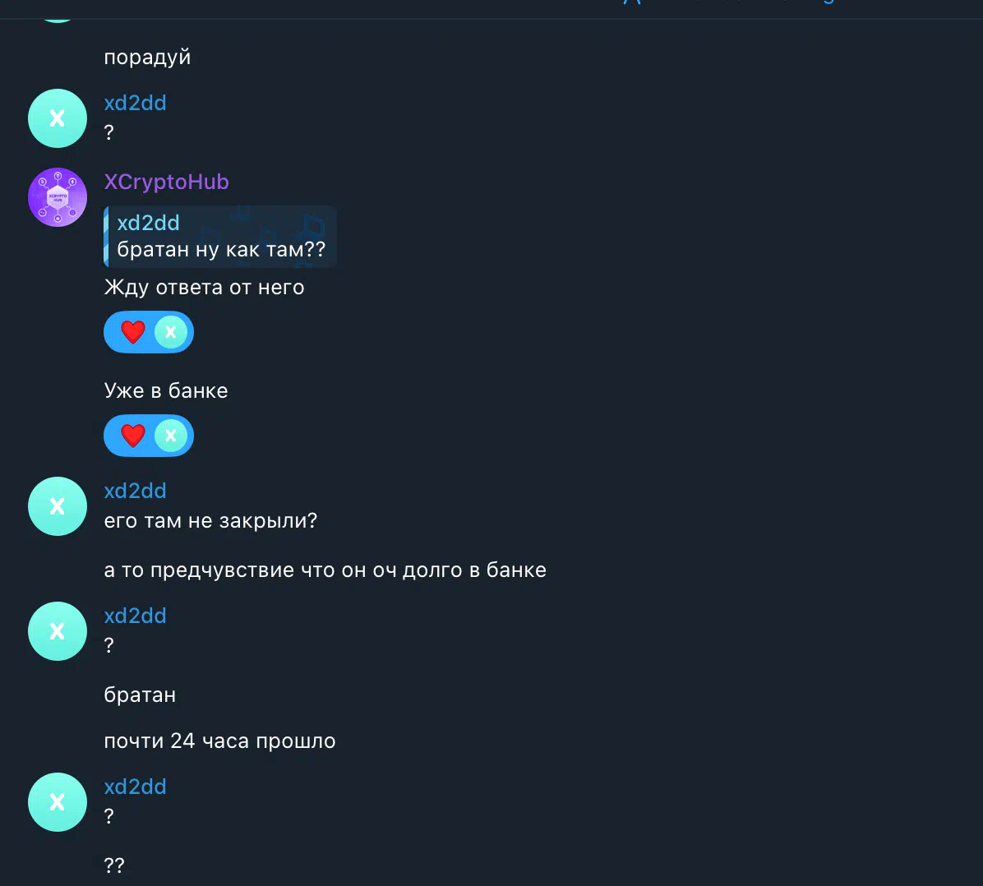Open the XCryptoHub username link
983x886 pixels.
coord(166,182)
